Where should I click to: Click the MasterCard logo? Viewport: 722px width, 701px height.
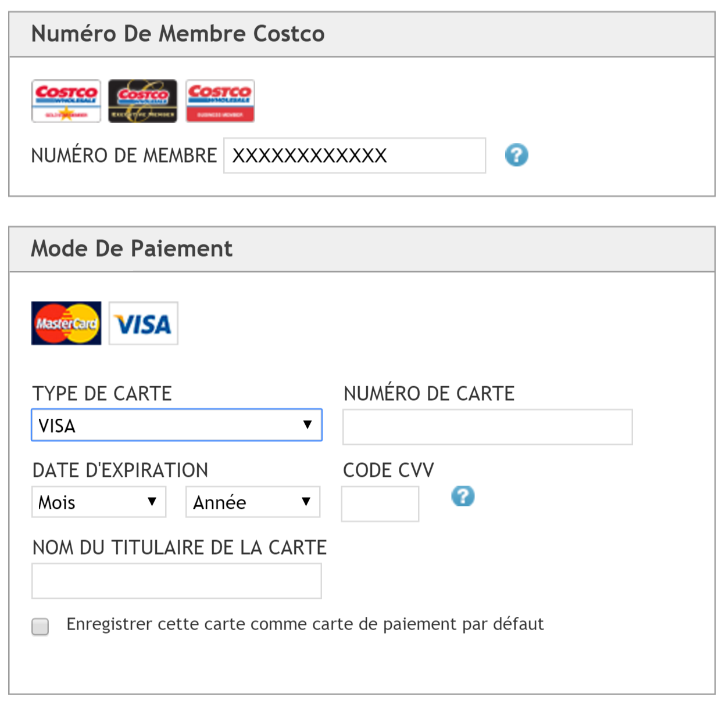pyautogui.click(x=66, y=323)
